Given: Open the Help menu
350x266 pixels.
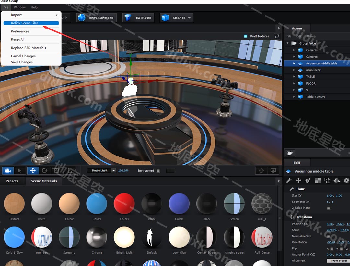Looking at the screenshot, I should click(x=34, y=7).
